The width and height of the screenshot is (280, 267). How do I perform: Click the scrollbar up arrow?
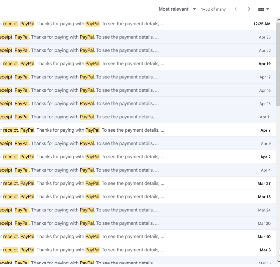(x=278, y=20)
